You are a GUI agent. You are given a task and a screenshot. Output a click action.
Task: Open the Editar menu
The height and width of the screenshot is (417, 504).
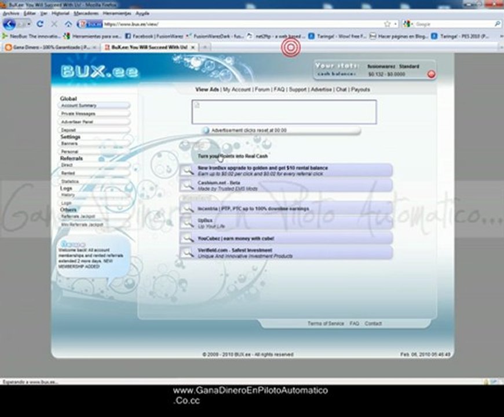click(30, 13)
